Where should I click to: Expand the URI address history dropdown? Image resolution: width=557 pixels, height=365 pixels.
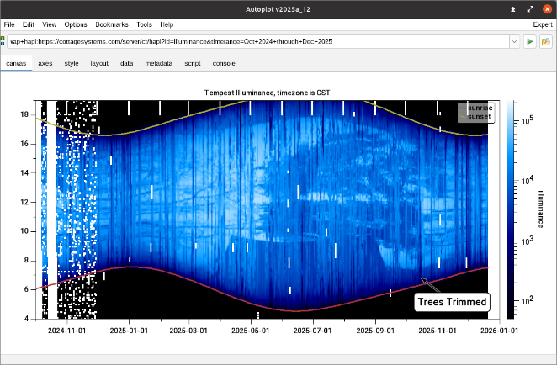512,41
